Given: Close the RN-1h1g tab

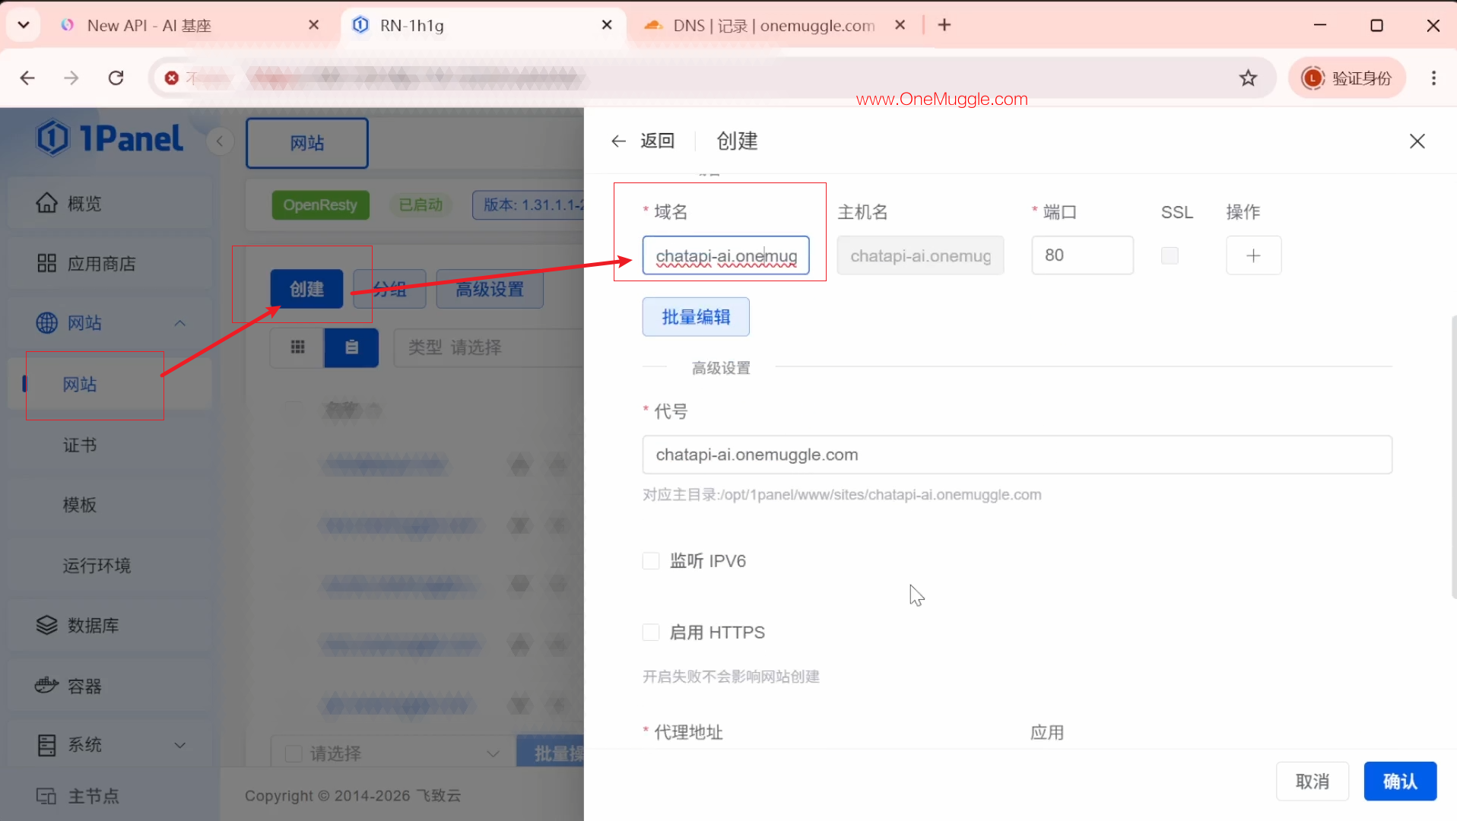Looking at the screenshot, I should (607, 25).
